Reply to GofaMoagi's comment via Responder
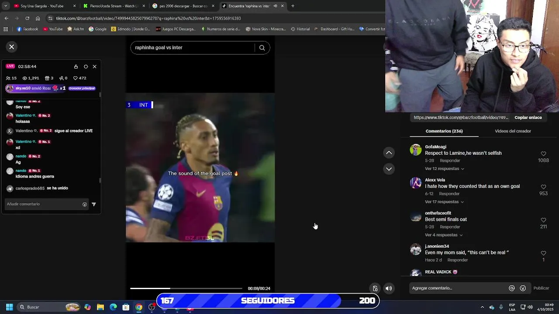The width and height of the screenshot is (559, 314). (450, 160)
